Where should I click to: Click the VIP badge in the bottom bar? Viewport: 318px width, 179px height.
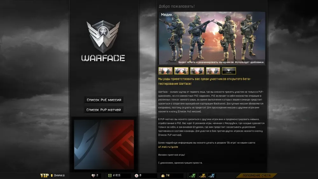pos(45,176)
